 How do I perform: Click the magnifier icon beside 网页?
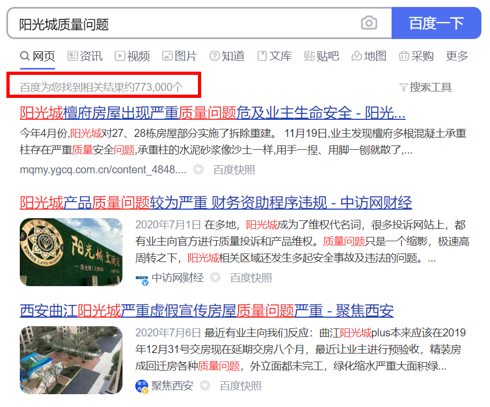[25, 56]
